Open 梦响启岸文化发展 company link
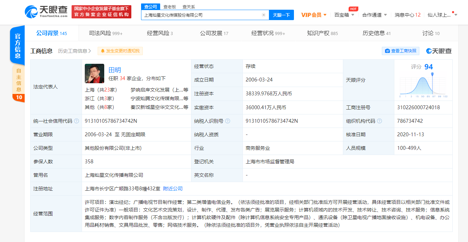 click(159, 89)
